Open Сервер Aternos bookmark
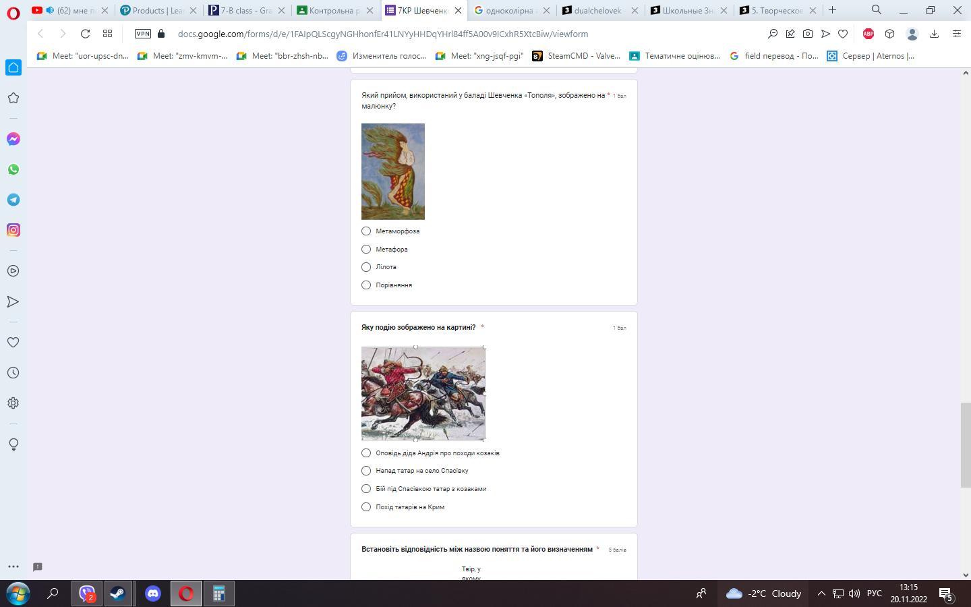Viewport: 971px width, 607px height. click(871, 56)
